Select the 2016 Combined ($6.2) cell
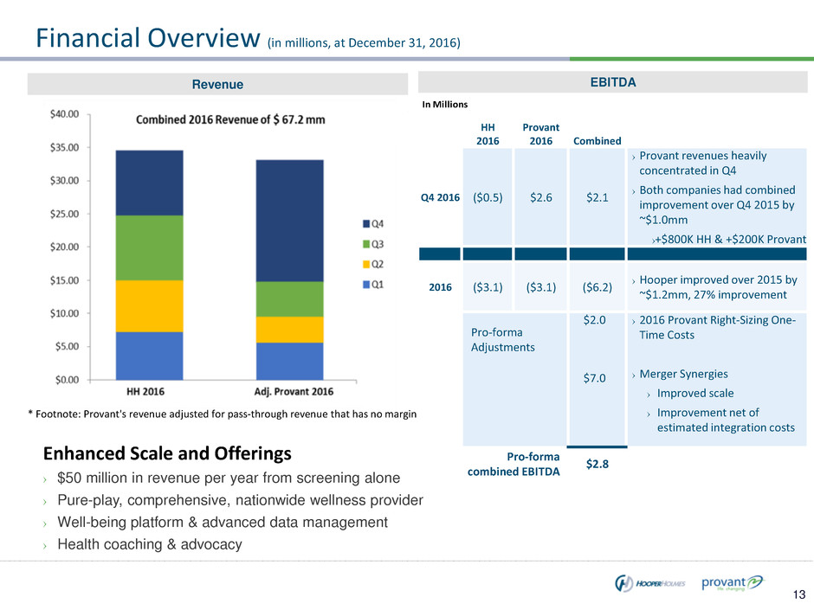 click(596, 286)
